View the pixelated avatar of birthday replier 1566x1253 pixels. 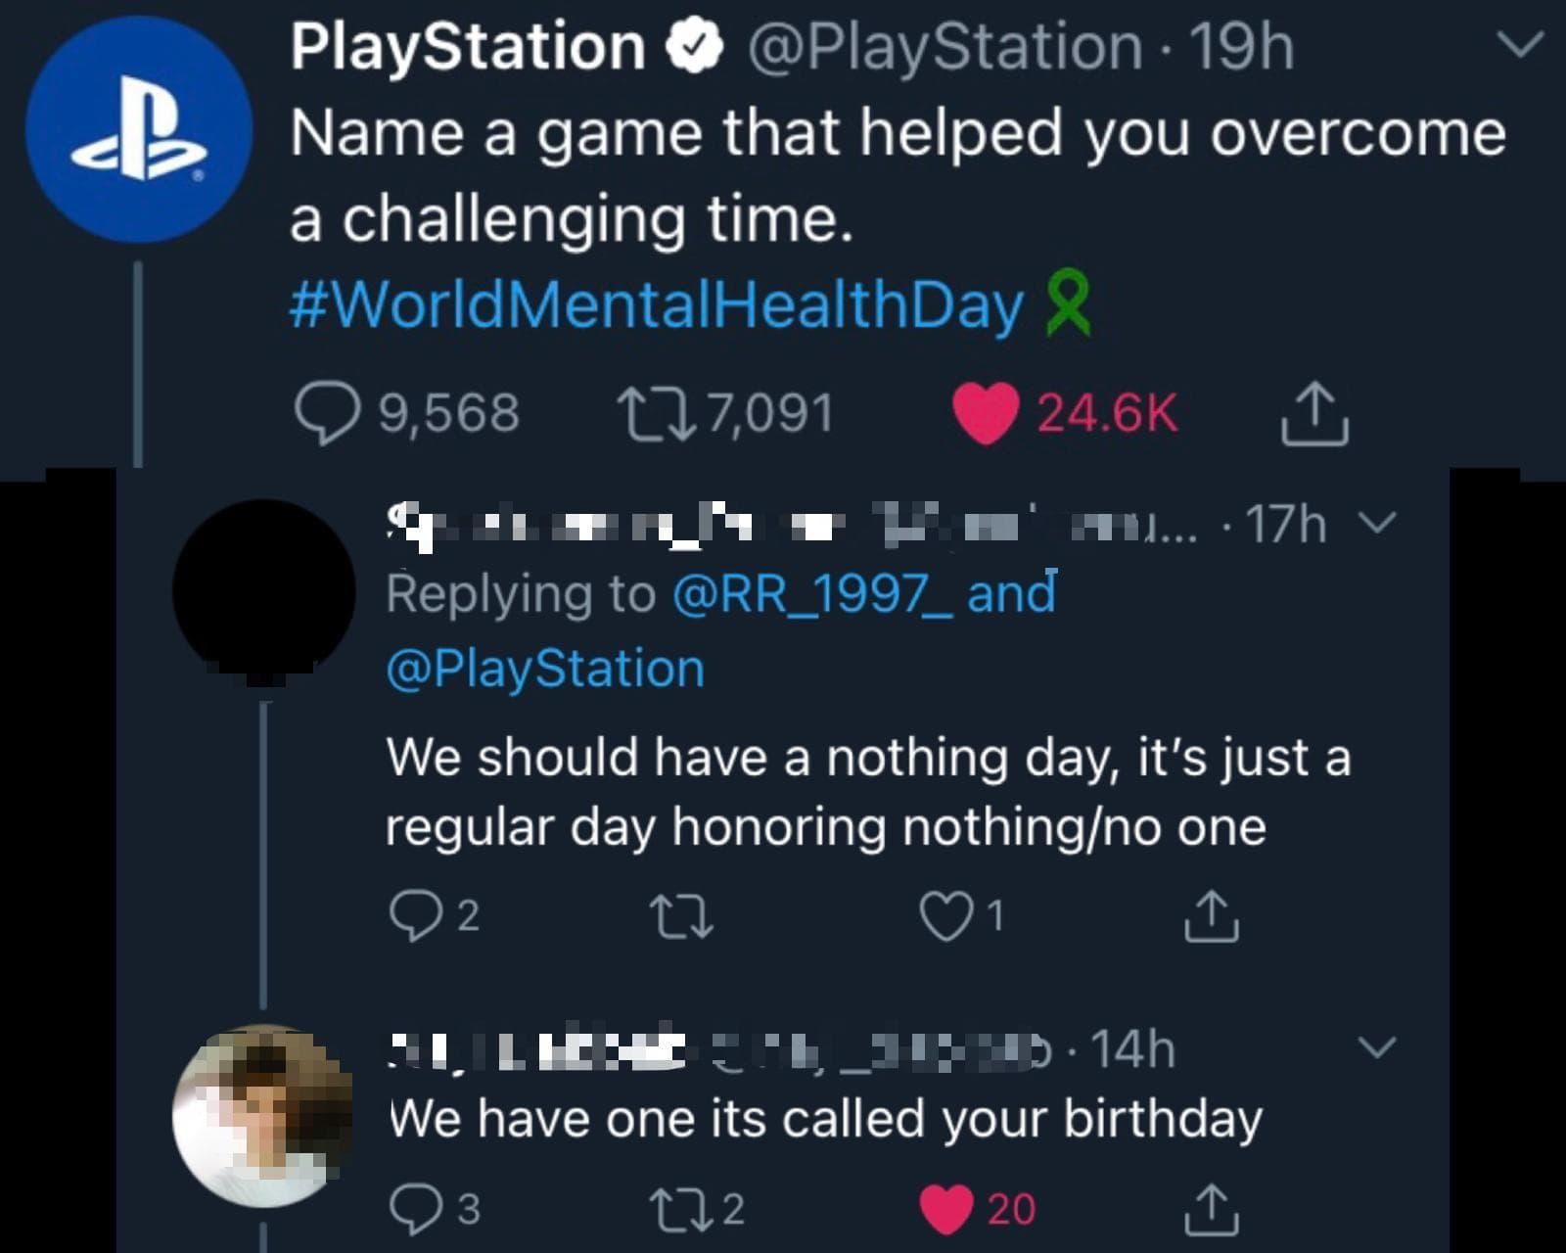pos(264,1115)
